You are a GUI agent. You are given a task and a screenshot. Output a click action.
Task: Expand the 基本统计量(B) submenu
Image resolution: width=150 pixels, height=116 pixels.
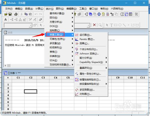pyautogui.click(x=59, y=13)
